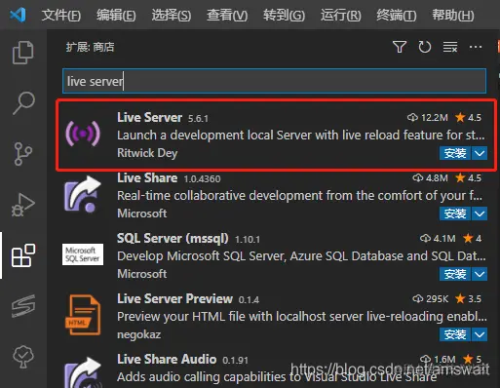The height and width of the screenshot is (388, 500).
Task: Select the Extensions view icon
Action: coord(23,255)
